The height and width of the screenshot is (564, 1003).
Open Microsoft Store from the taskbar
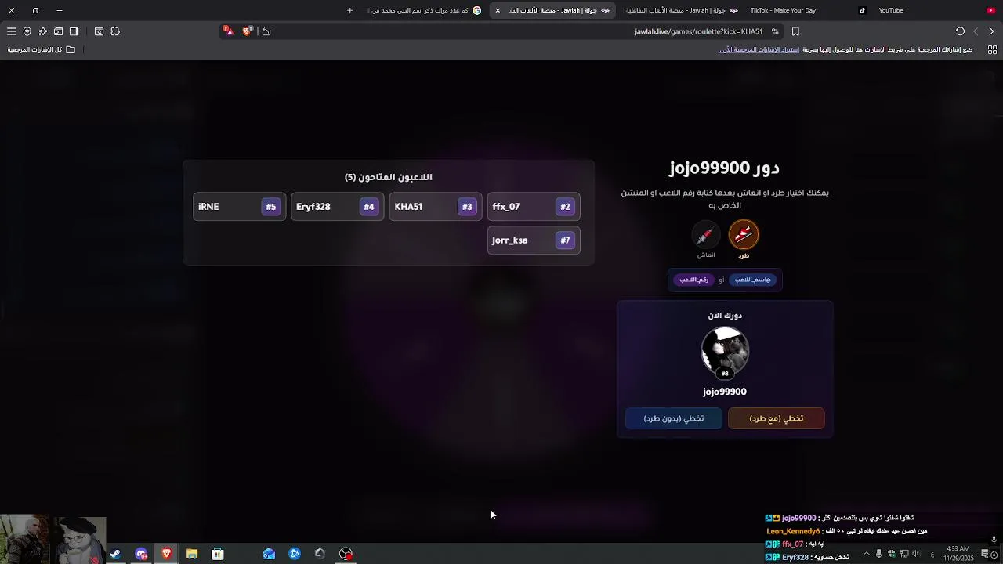(x=218, y=554)
